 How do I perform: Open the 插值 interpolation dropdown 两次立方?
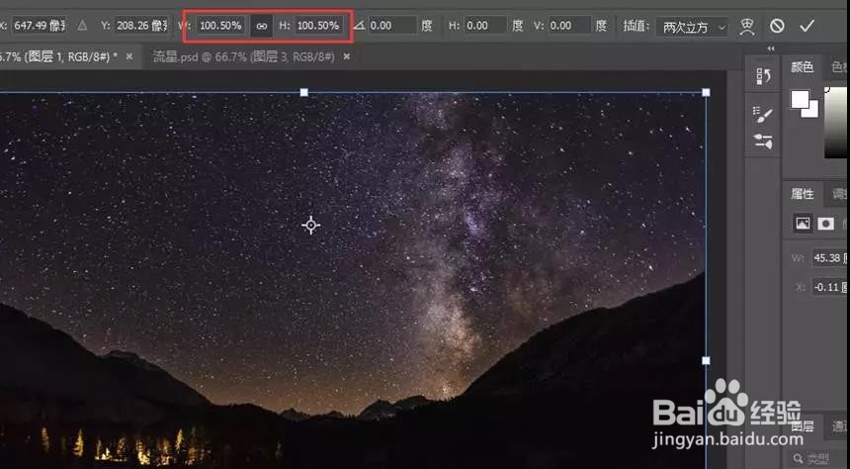pyautogui.click(x=692, y=27)
